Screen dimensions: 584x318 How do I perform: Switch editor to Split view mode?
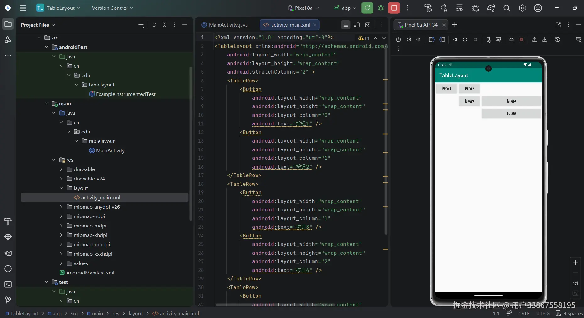coord(357,25)
